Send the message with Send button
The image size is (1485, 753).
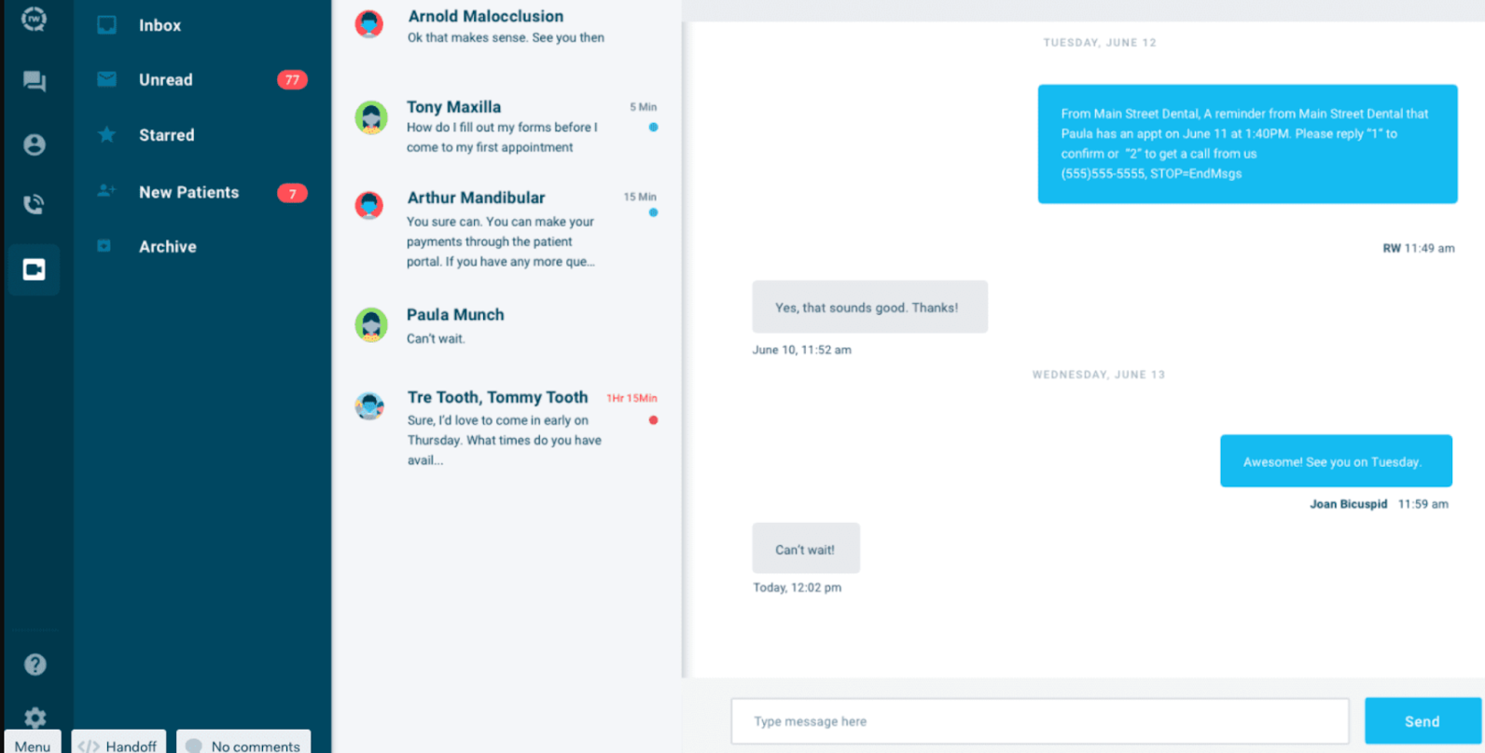coord(1422,721)
